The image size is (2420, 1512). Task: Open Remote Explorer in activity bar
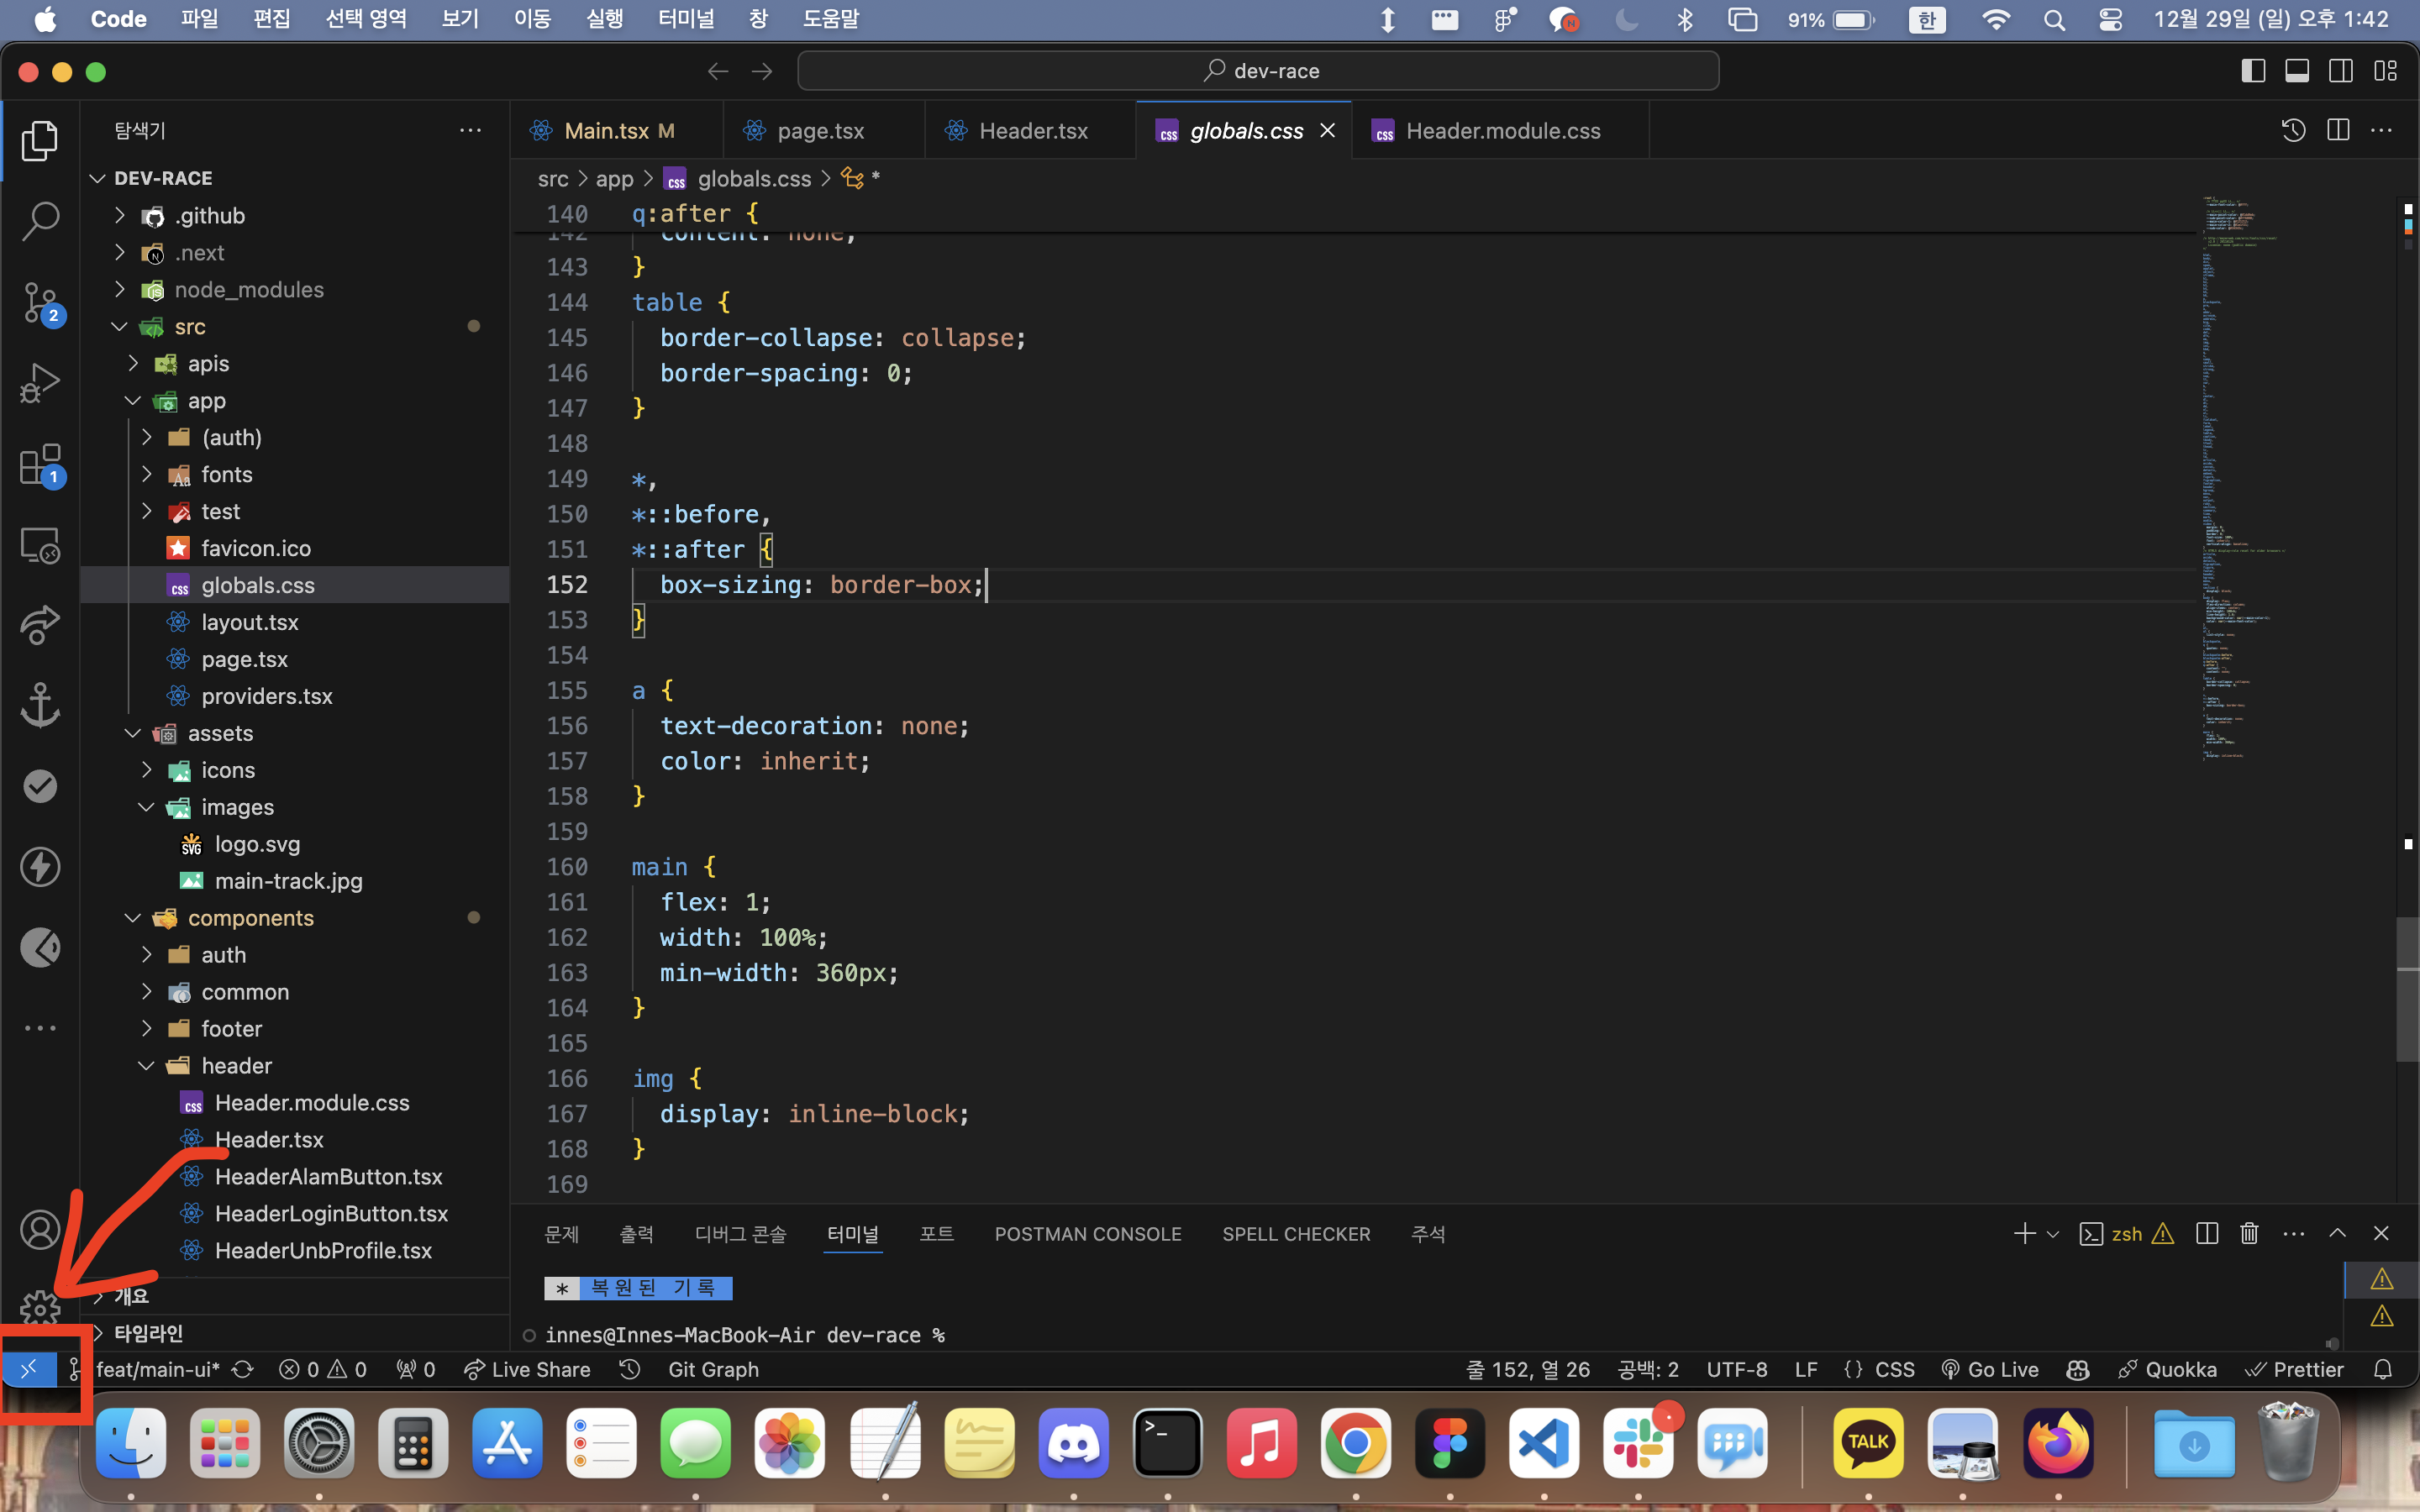[40, 545]
